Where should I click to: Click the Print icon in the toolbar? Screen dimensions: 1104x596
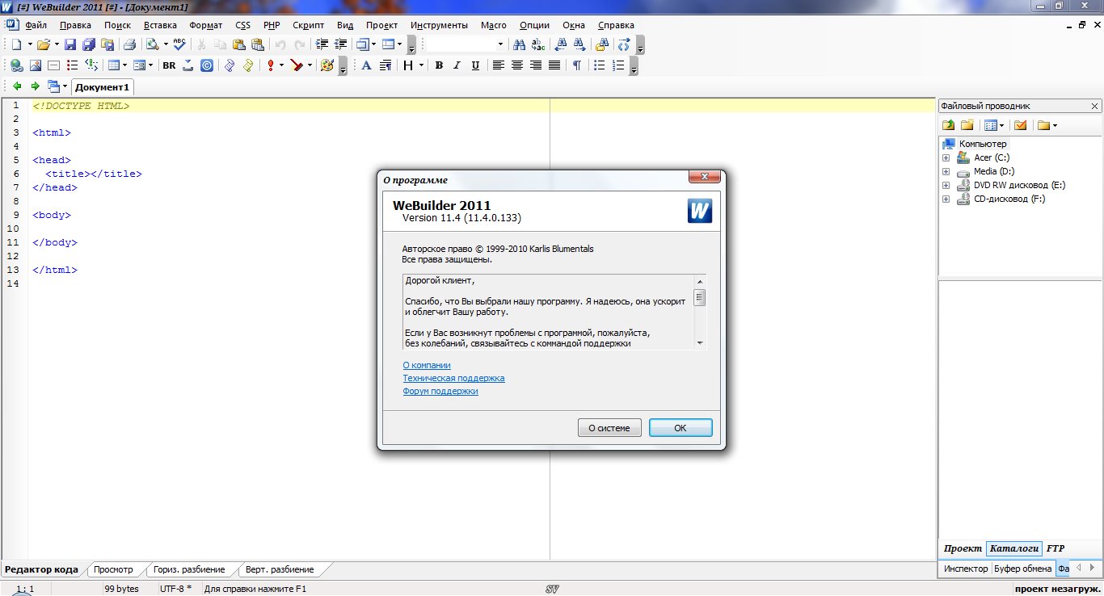[x=129, y=44]
